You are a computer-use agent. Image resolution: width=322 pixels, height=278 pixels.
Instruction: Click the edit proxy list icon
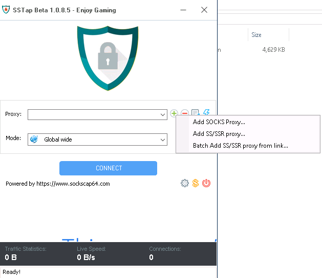click(195, 112)
